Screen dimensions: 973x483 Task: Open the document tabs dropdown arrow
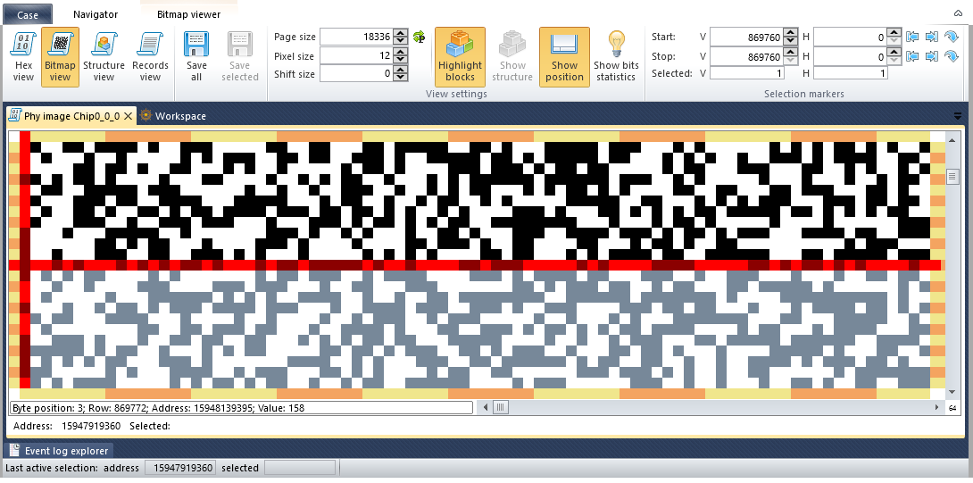pyautogui.click(x=958, y=115)
